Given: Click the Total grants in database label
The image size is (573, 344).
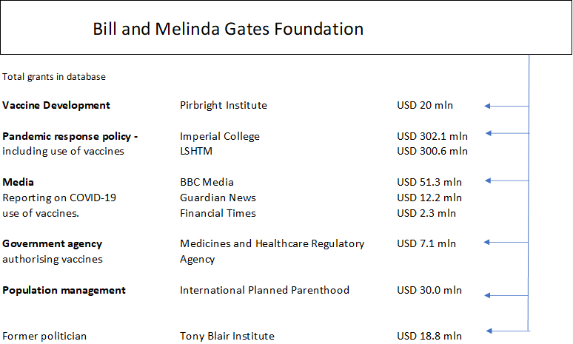Looking at the screenshot, I should pyautogui.click(x=54, y=76).
